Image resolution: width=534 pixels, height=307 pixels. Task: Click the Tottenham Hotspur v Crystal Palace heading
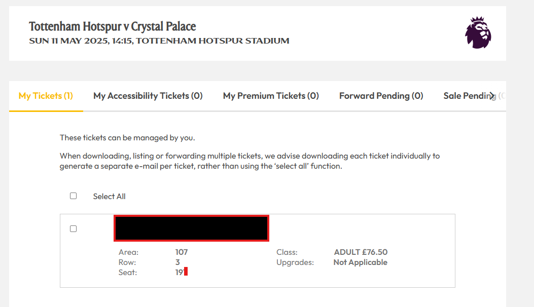113,26
